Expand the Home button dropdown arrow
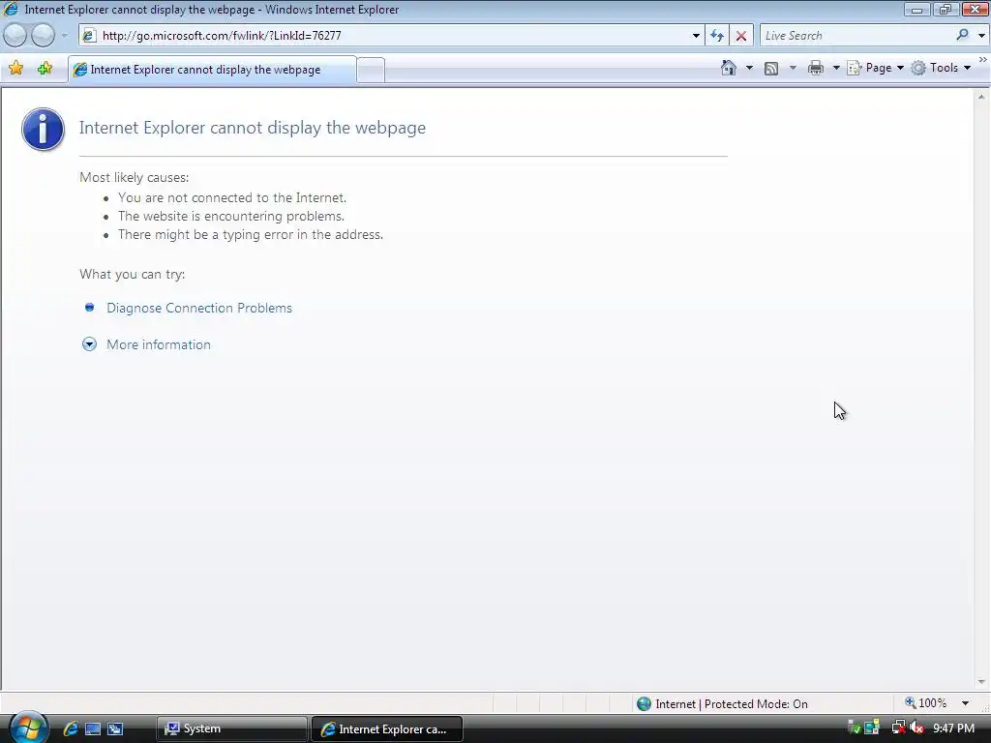This screenshot has height=743, width=991. [x=750, y=68]
